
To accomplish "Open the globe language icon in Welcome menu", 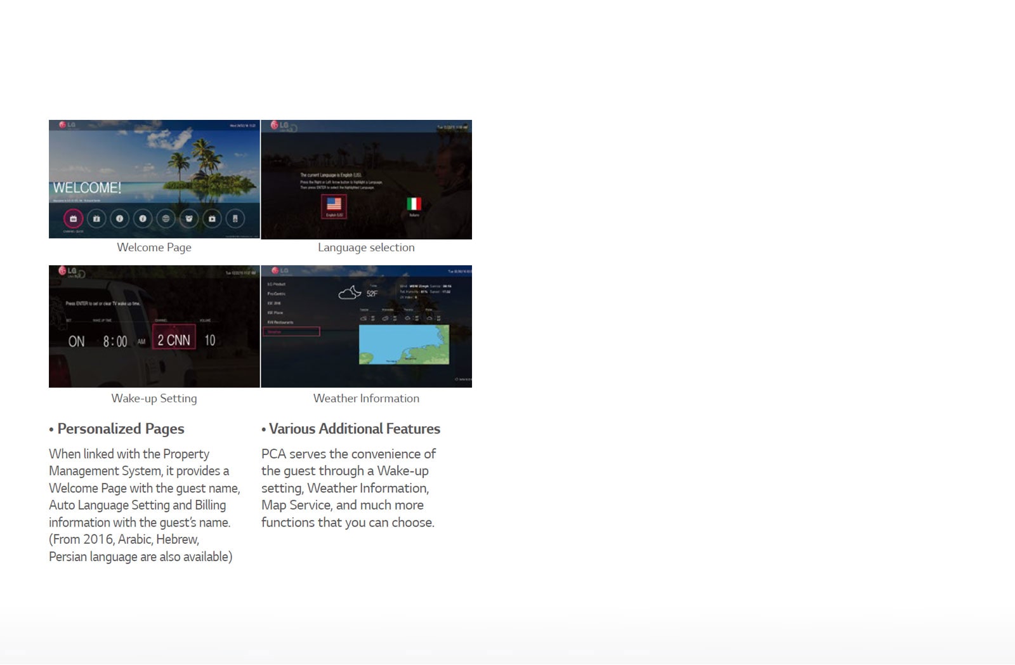I will point(166,219).
